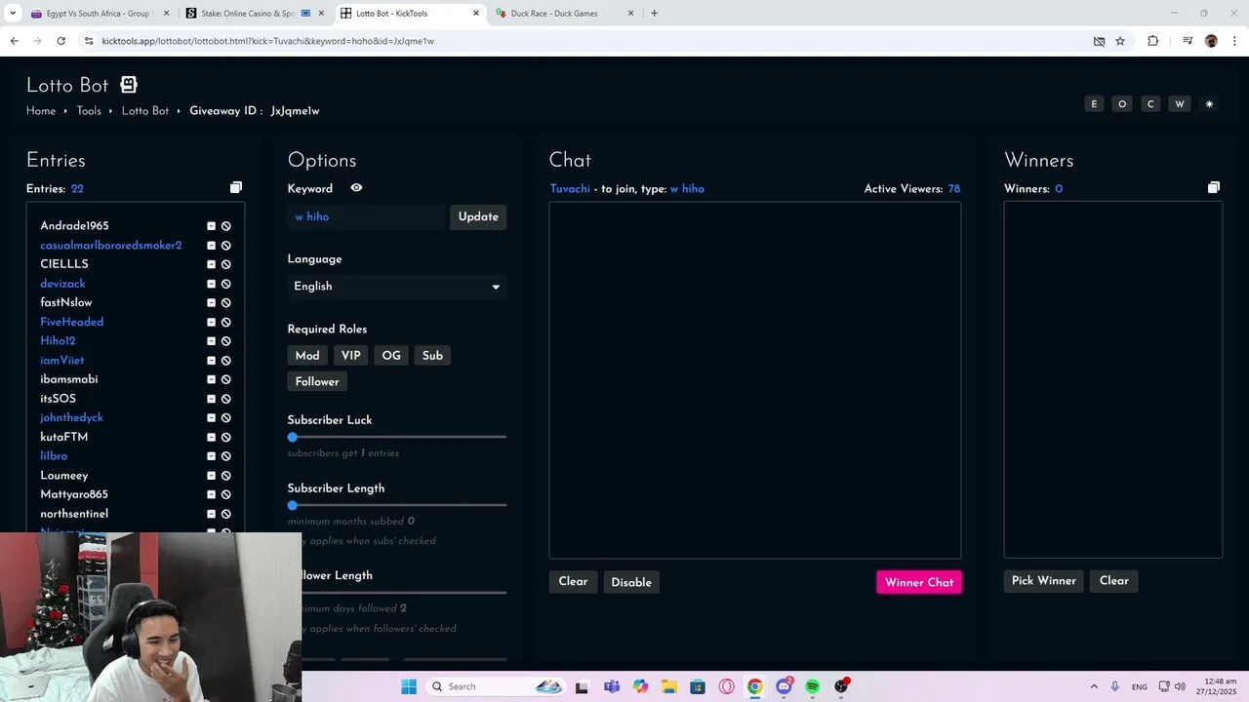Toggle the Sub required role
Image resolution: width=1249 pixels, height=702 pixels.
(x=432, y=356)
